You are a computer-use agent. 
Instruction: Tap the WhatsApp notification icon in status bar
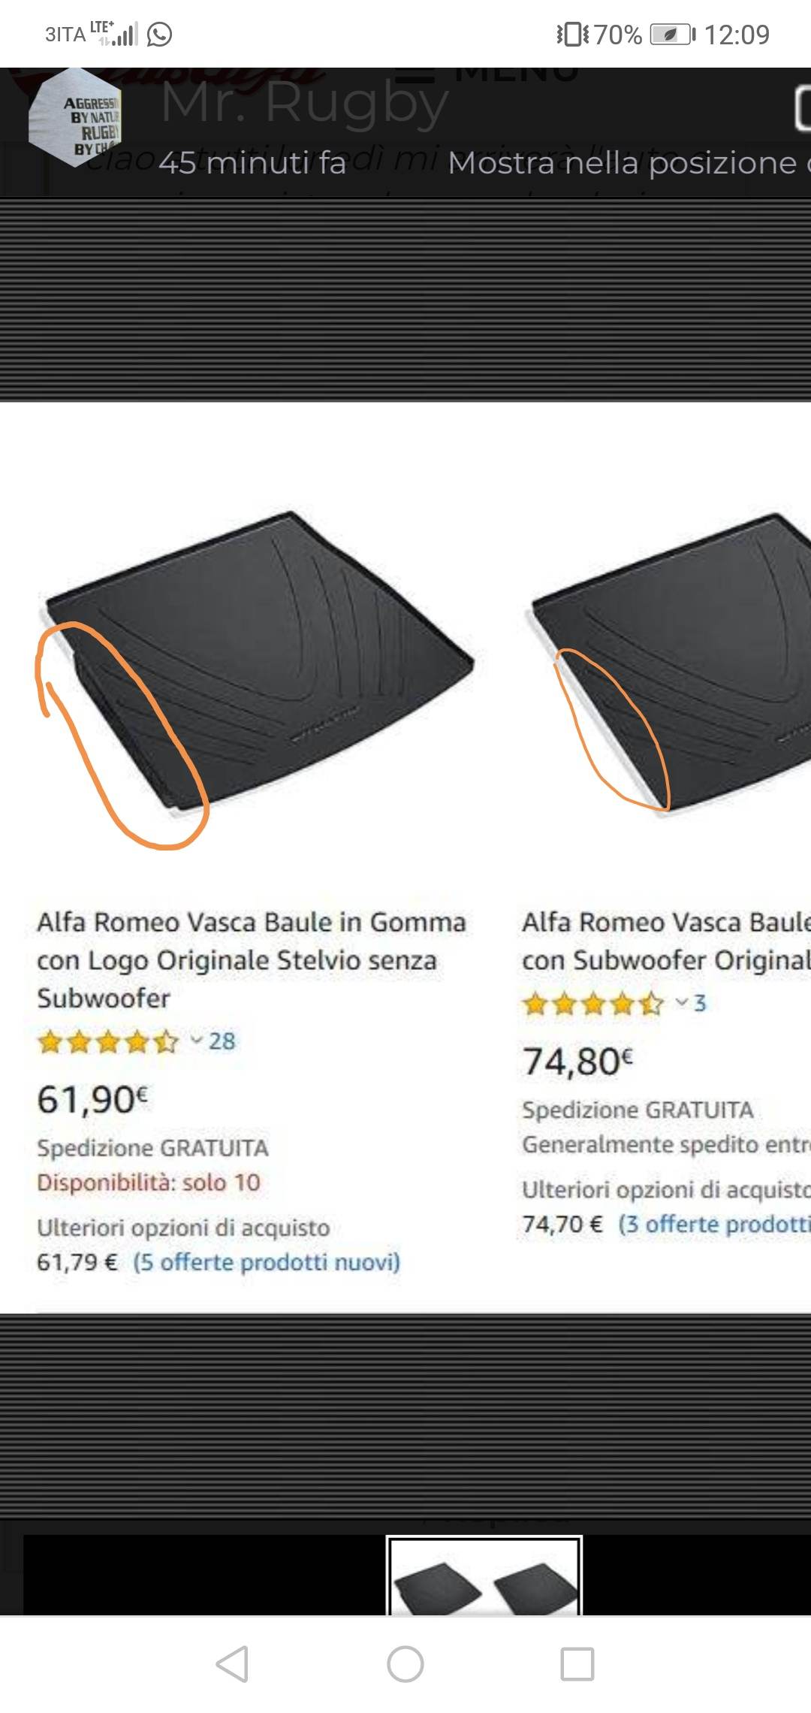pos(159,35)
